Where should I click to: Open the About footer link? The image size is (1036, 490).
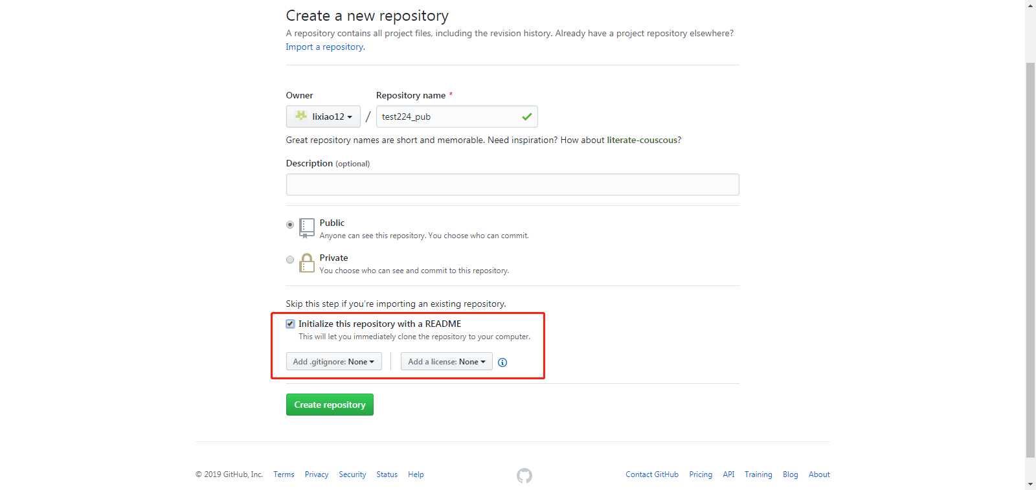click(819, 474)
